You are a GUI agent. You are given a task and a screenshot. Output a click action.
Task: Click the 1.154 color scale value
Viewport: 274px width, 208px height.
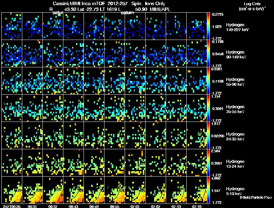click(216, 96)
